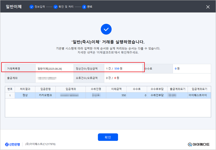
Task: Select the 정상 result cell in row 1
Action: coord(26,95)
